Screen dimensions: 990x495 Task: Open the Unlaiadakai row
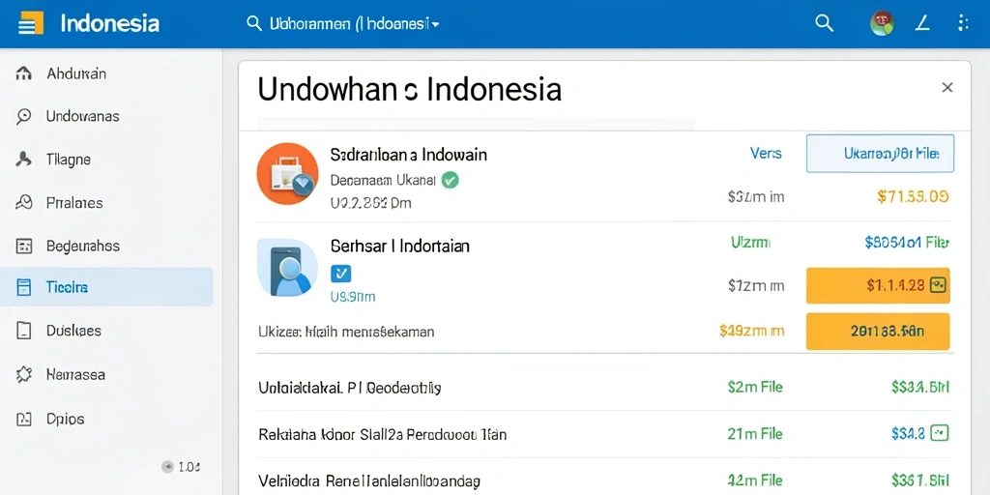click(x=605, y=387)
